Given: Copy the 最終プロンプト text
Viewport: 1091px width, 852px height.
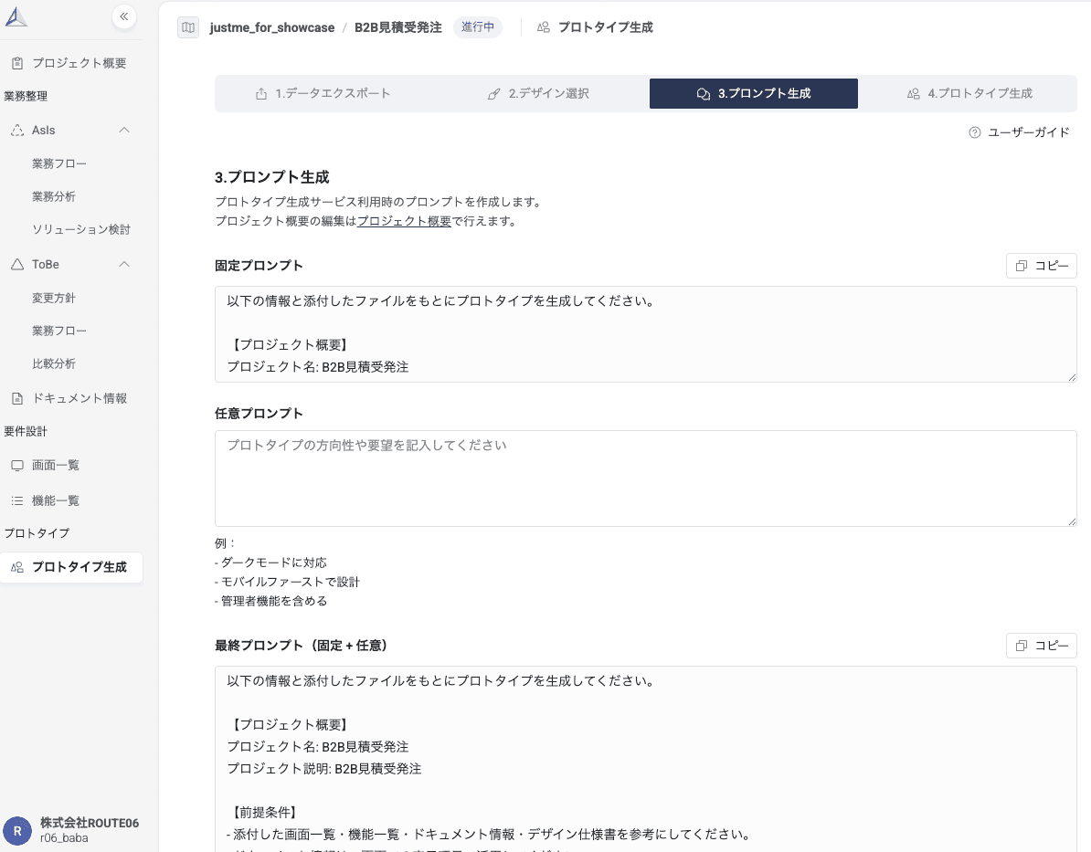Looking at the screenshot, I should [x=1041, y=646].
